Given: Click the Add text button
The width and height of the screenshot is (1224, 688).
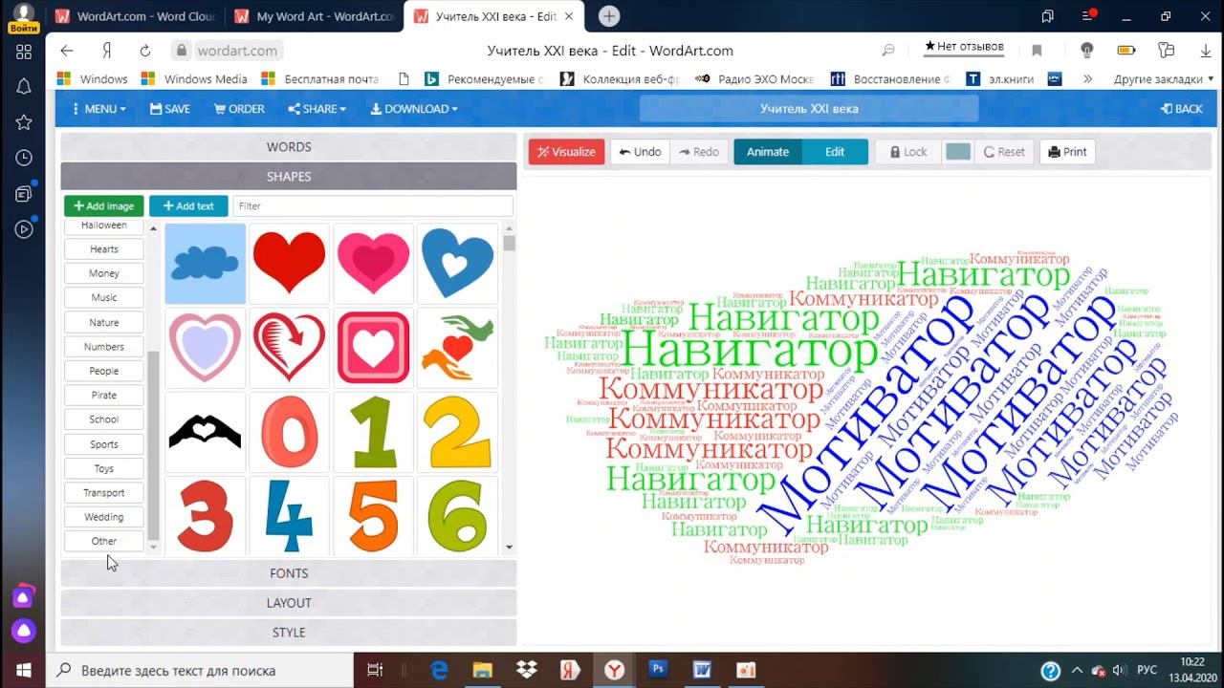Looking at the screenshot, I should pyautogui.click(x=188, y=206).
